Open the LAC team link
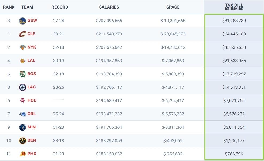 (x=32, y=87)
